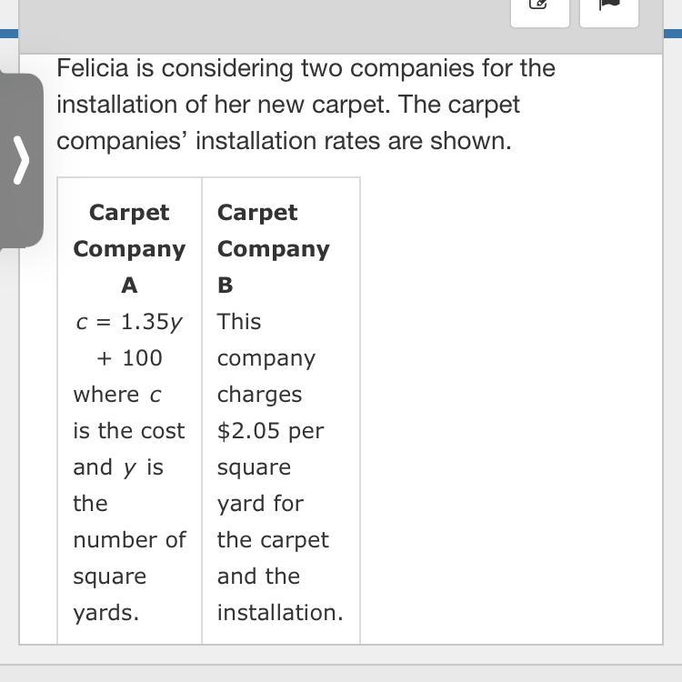Image resolution: width=682 pixels, height=682 pixels.
Task: Click the word "This" in Company B cell
Action: point(239,322)
